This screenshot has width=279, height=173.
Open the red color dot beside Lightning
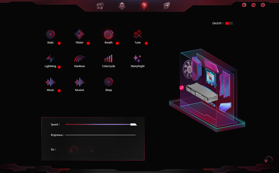pyautogui.click(x=59, y=67)
